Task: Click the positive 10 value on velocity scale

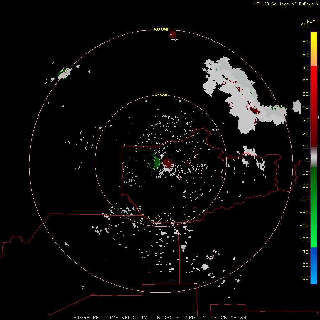Action: [305, 147]
